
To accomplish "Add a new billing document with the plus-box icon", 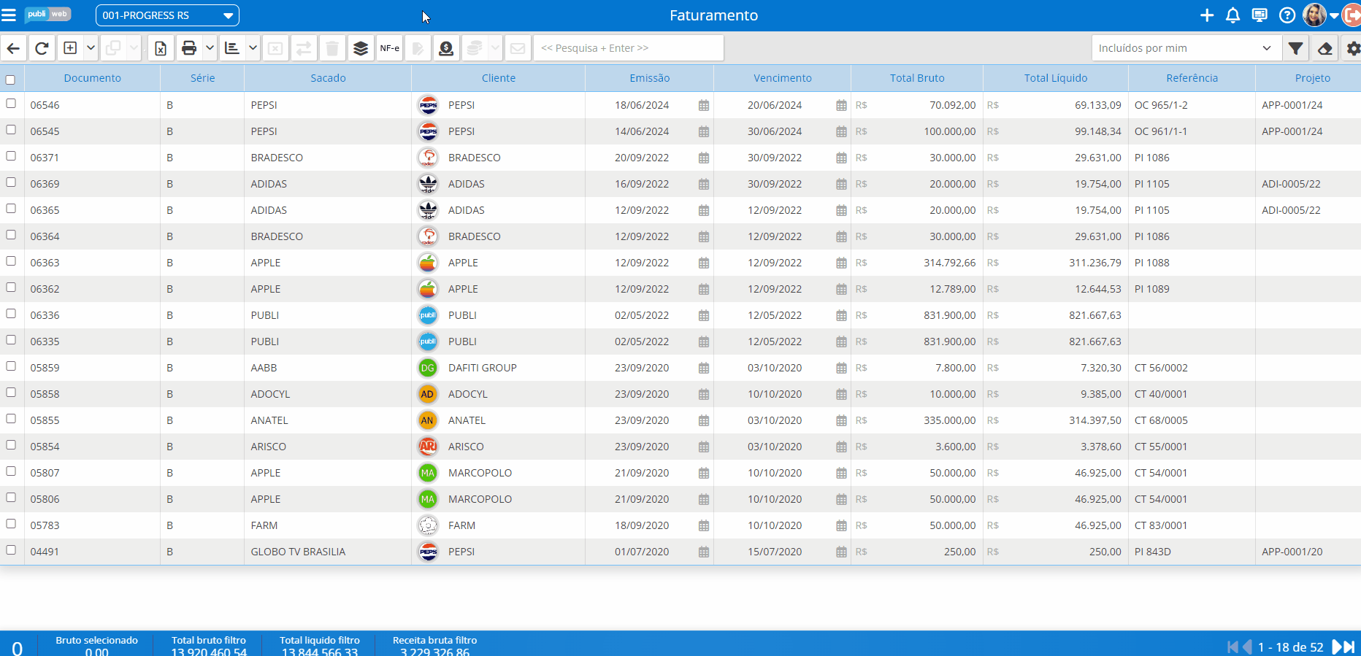I will click(70, 48).
